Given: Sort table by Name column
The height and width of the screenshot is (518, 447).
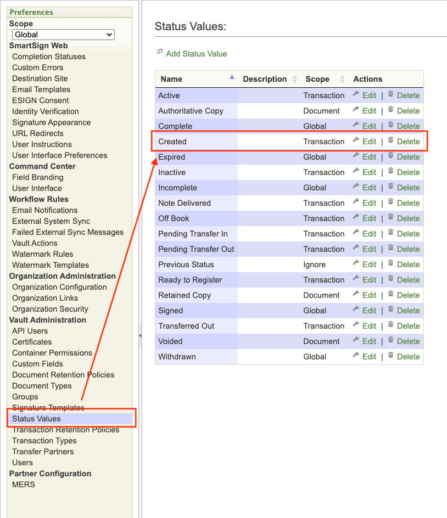Looking at the screenshot, I should [197, 79].
